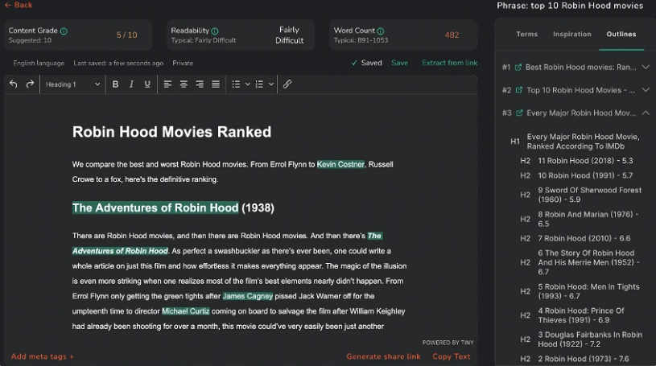Click Add meta tags
Screen dimensions: 656x366
[42, 356]
